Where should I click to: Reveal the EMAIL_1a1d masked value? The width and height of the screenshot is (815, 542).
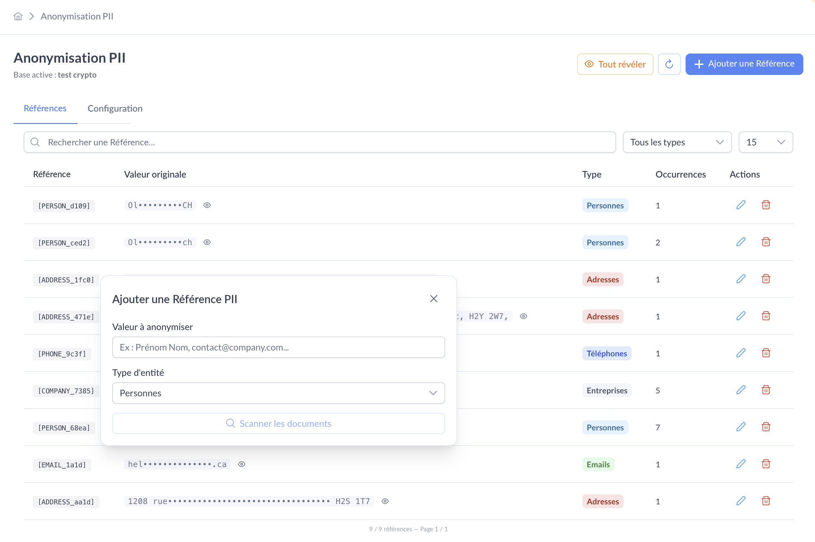coord(242,464)
